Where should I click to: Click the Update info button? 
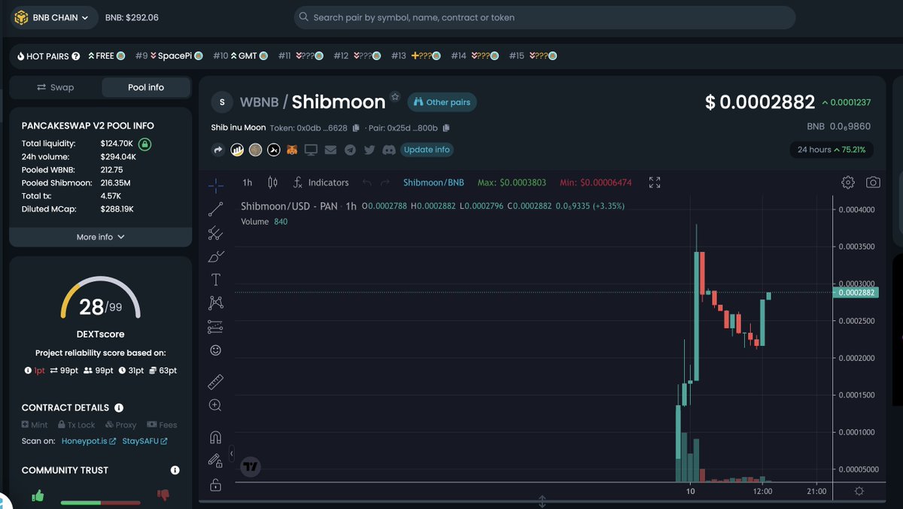point(427,150)
